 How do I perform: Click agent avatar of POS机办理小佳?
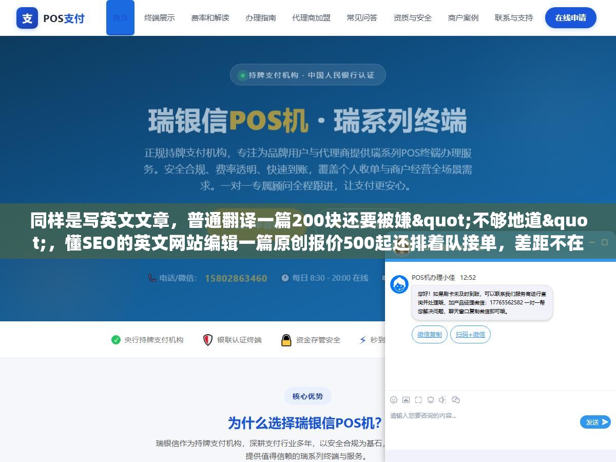point(399,284)
